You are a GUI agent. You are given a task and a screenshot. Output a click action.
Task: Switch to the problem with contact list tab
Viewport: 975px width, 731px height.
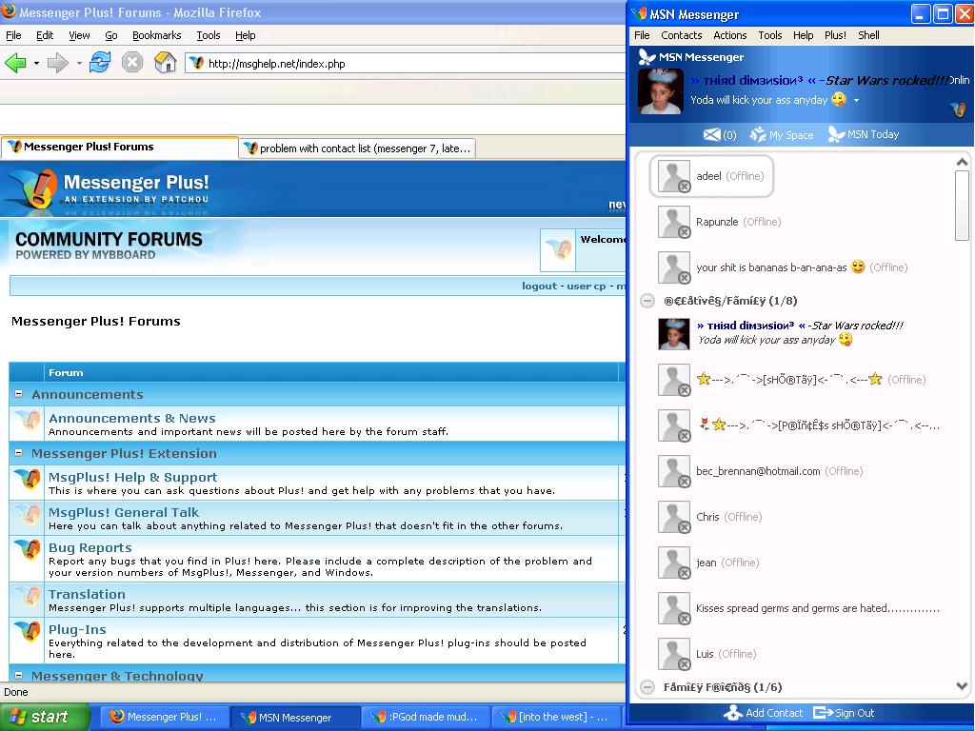click(x=358, y=148)
